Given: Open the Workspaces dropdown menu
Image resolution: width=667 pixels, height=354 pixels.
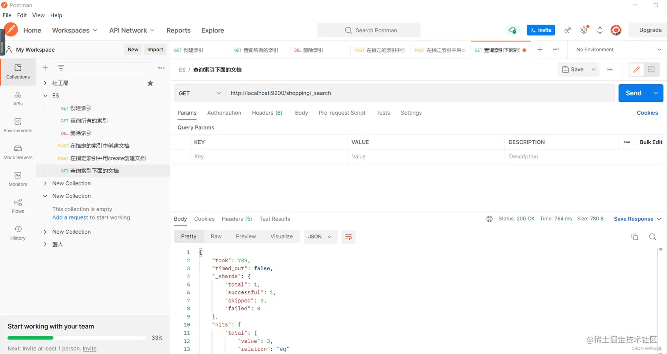Looking at the screenshot, I should [x=74, y=30].
